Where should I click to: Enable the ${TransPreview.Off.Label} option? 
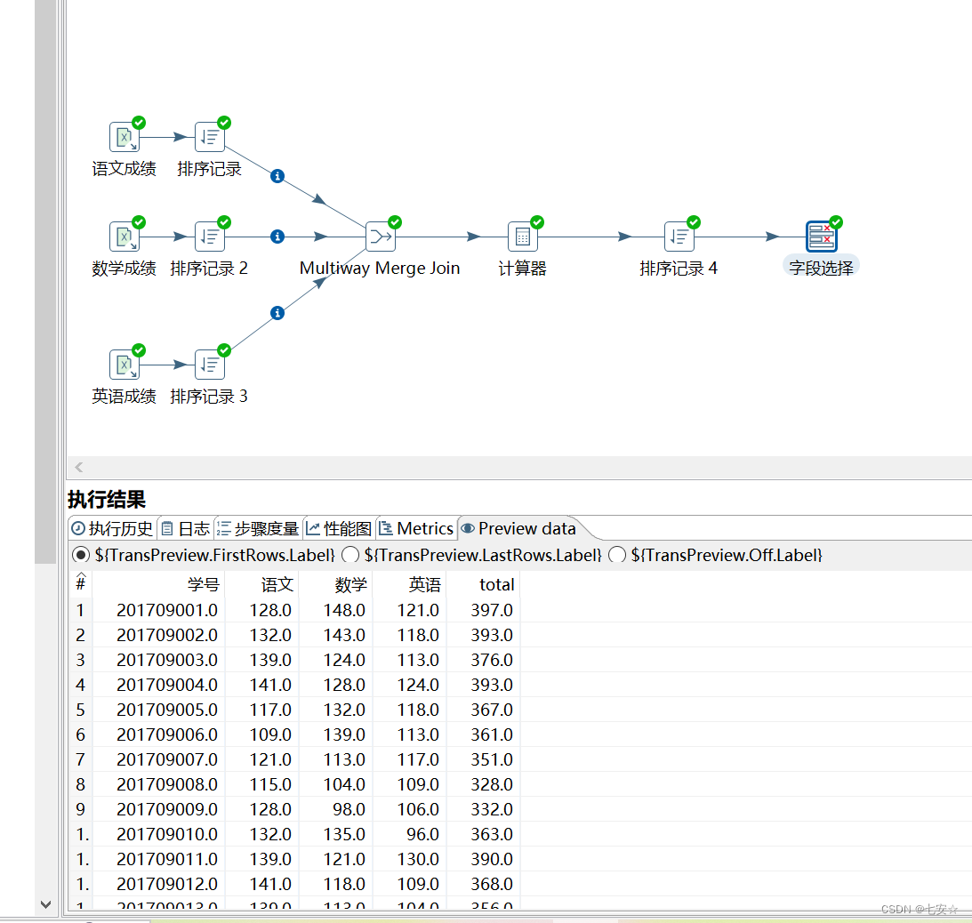[617, 555]
